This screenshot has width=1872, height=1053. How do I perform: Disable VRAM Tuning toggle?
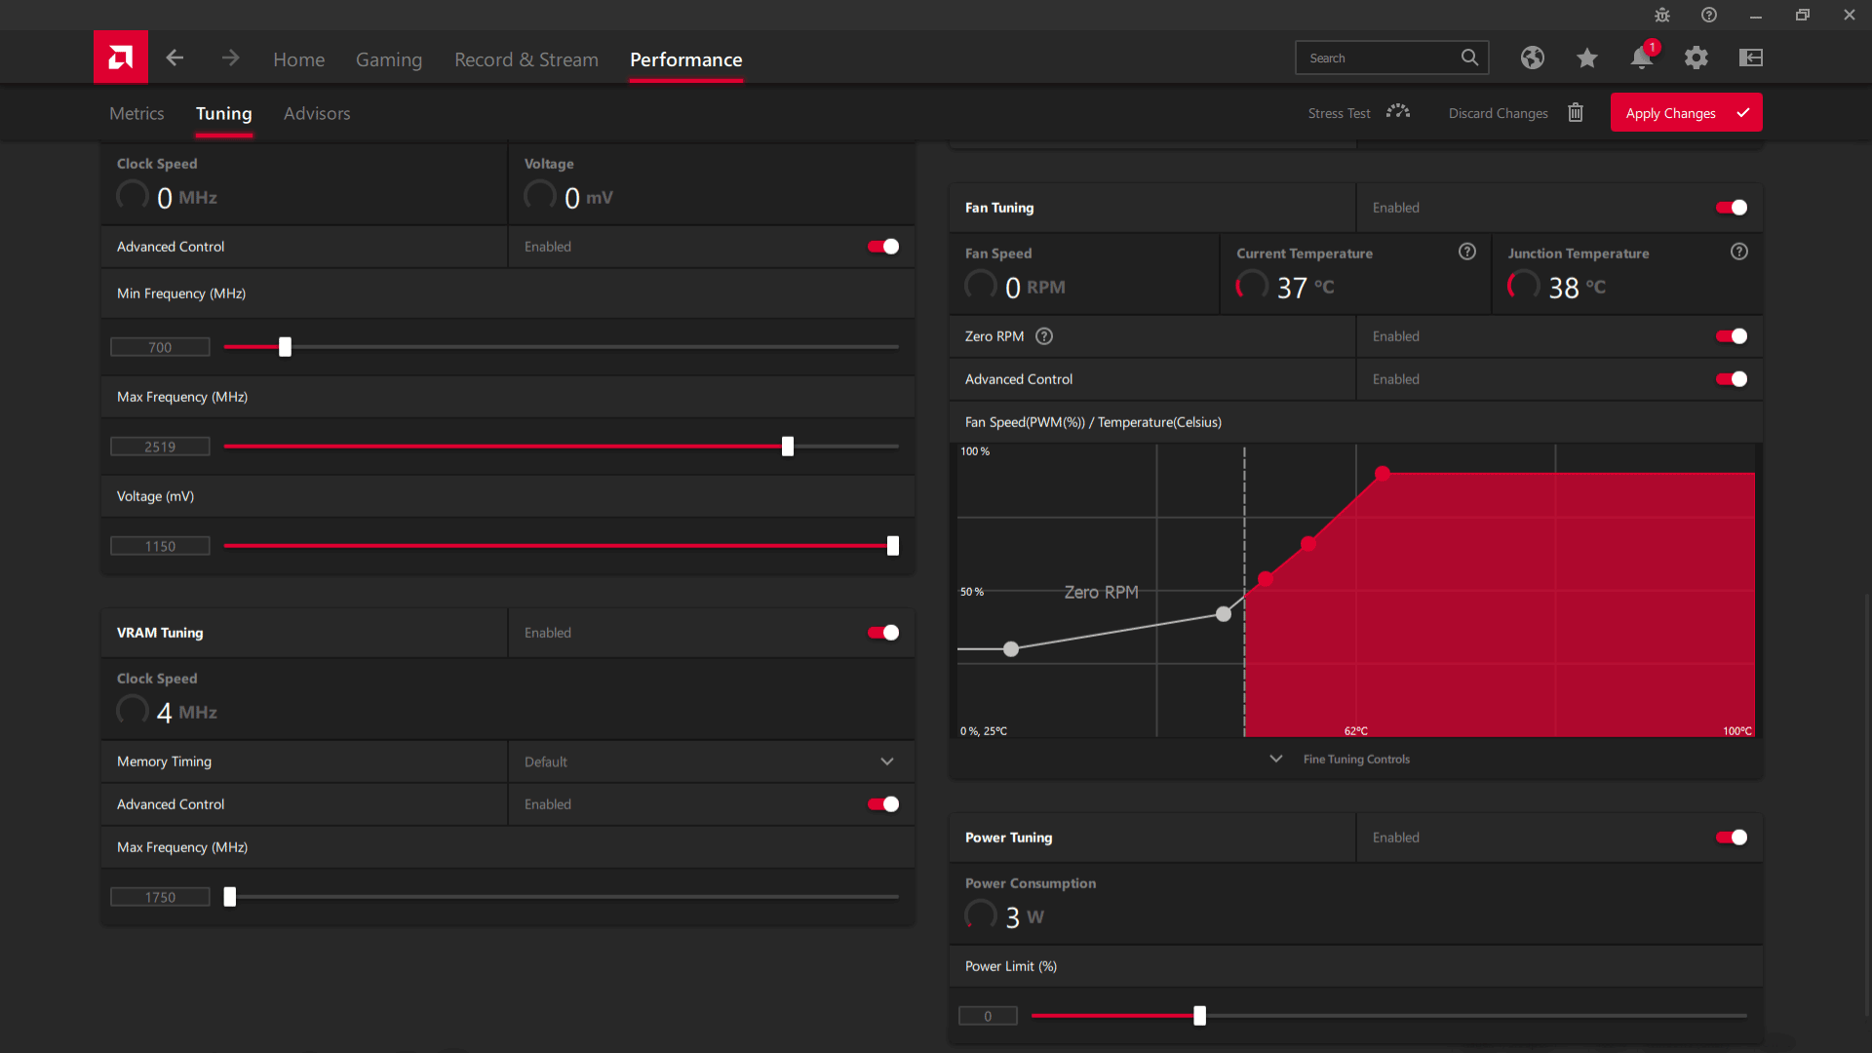point(884,631)
